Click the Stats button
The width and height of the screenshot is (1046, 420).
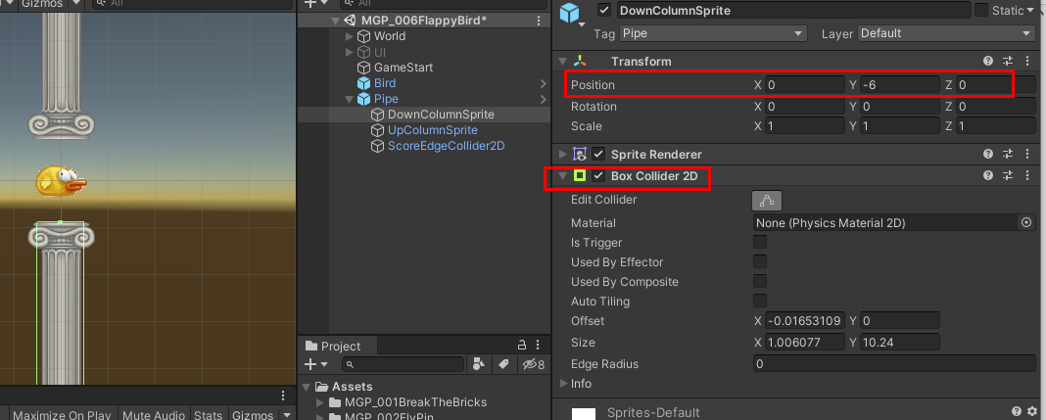pos(208,415)
